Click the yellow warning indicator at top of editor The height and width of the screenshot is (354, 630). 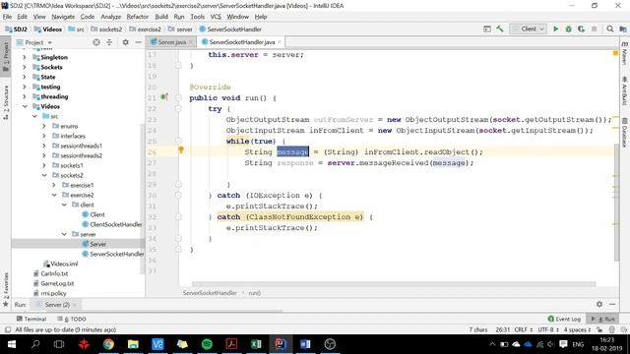[x=615, y=53]
